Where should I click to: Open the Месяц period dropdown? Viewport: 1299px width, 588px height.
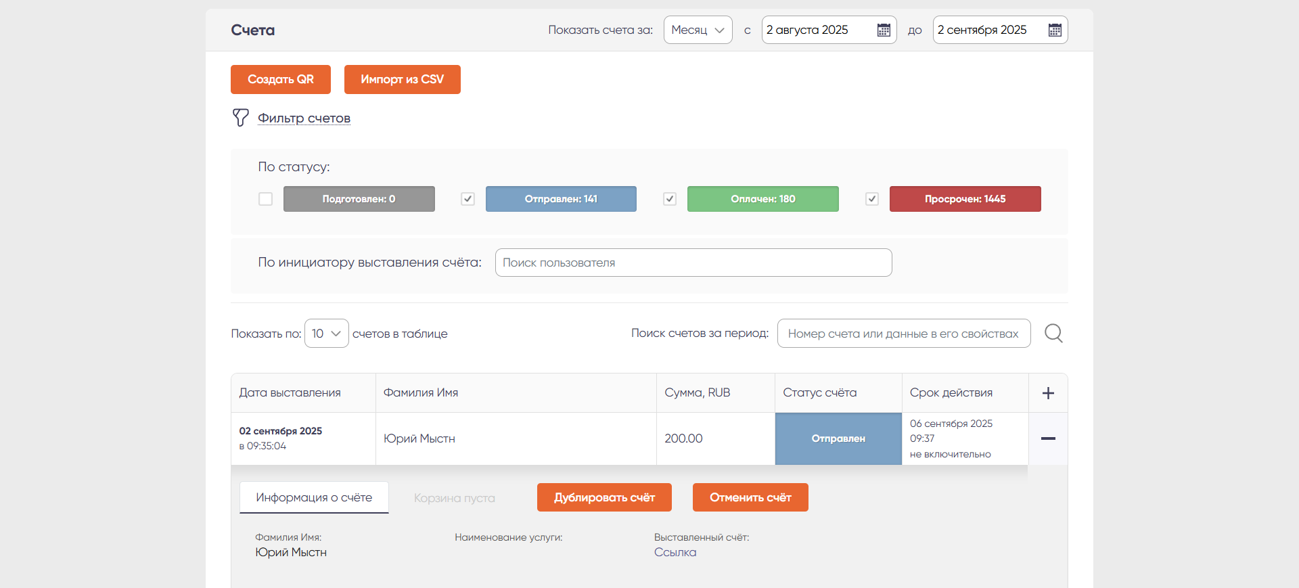pos(698,30)
